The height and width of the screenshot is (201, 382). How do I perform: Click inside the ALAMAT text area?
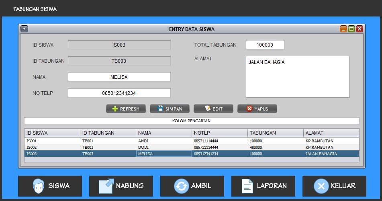coord(297,77)
